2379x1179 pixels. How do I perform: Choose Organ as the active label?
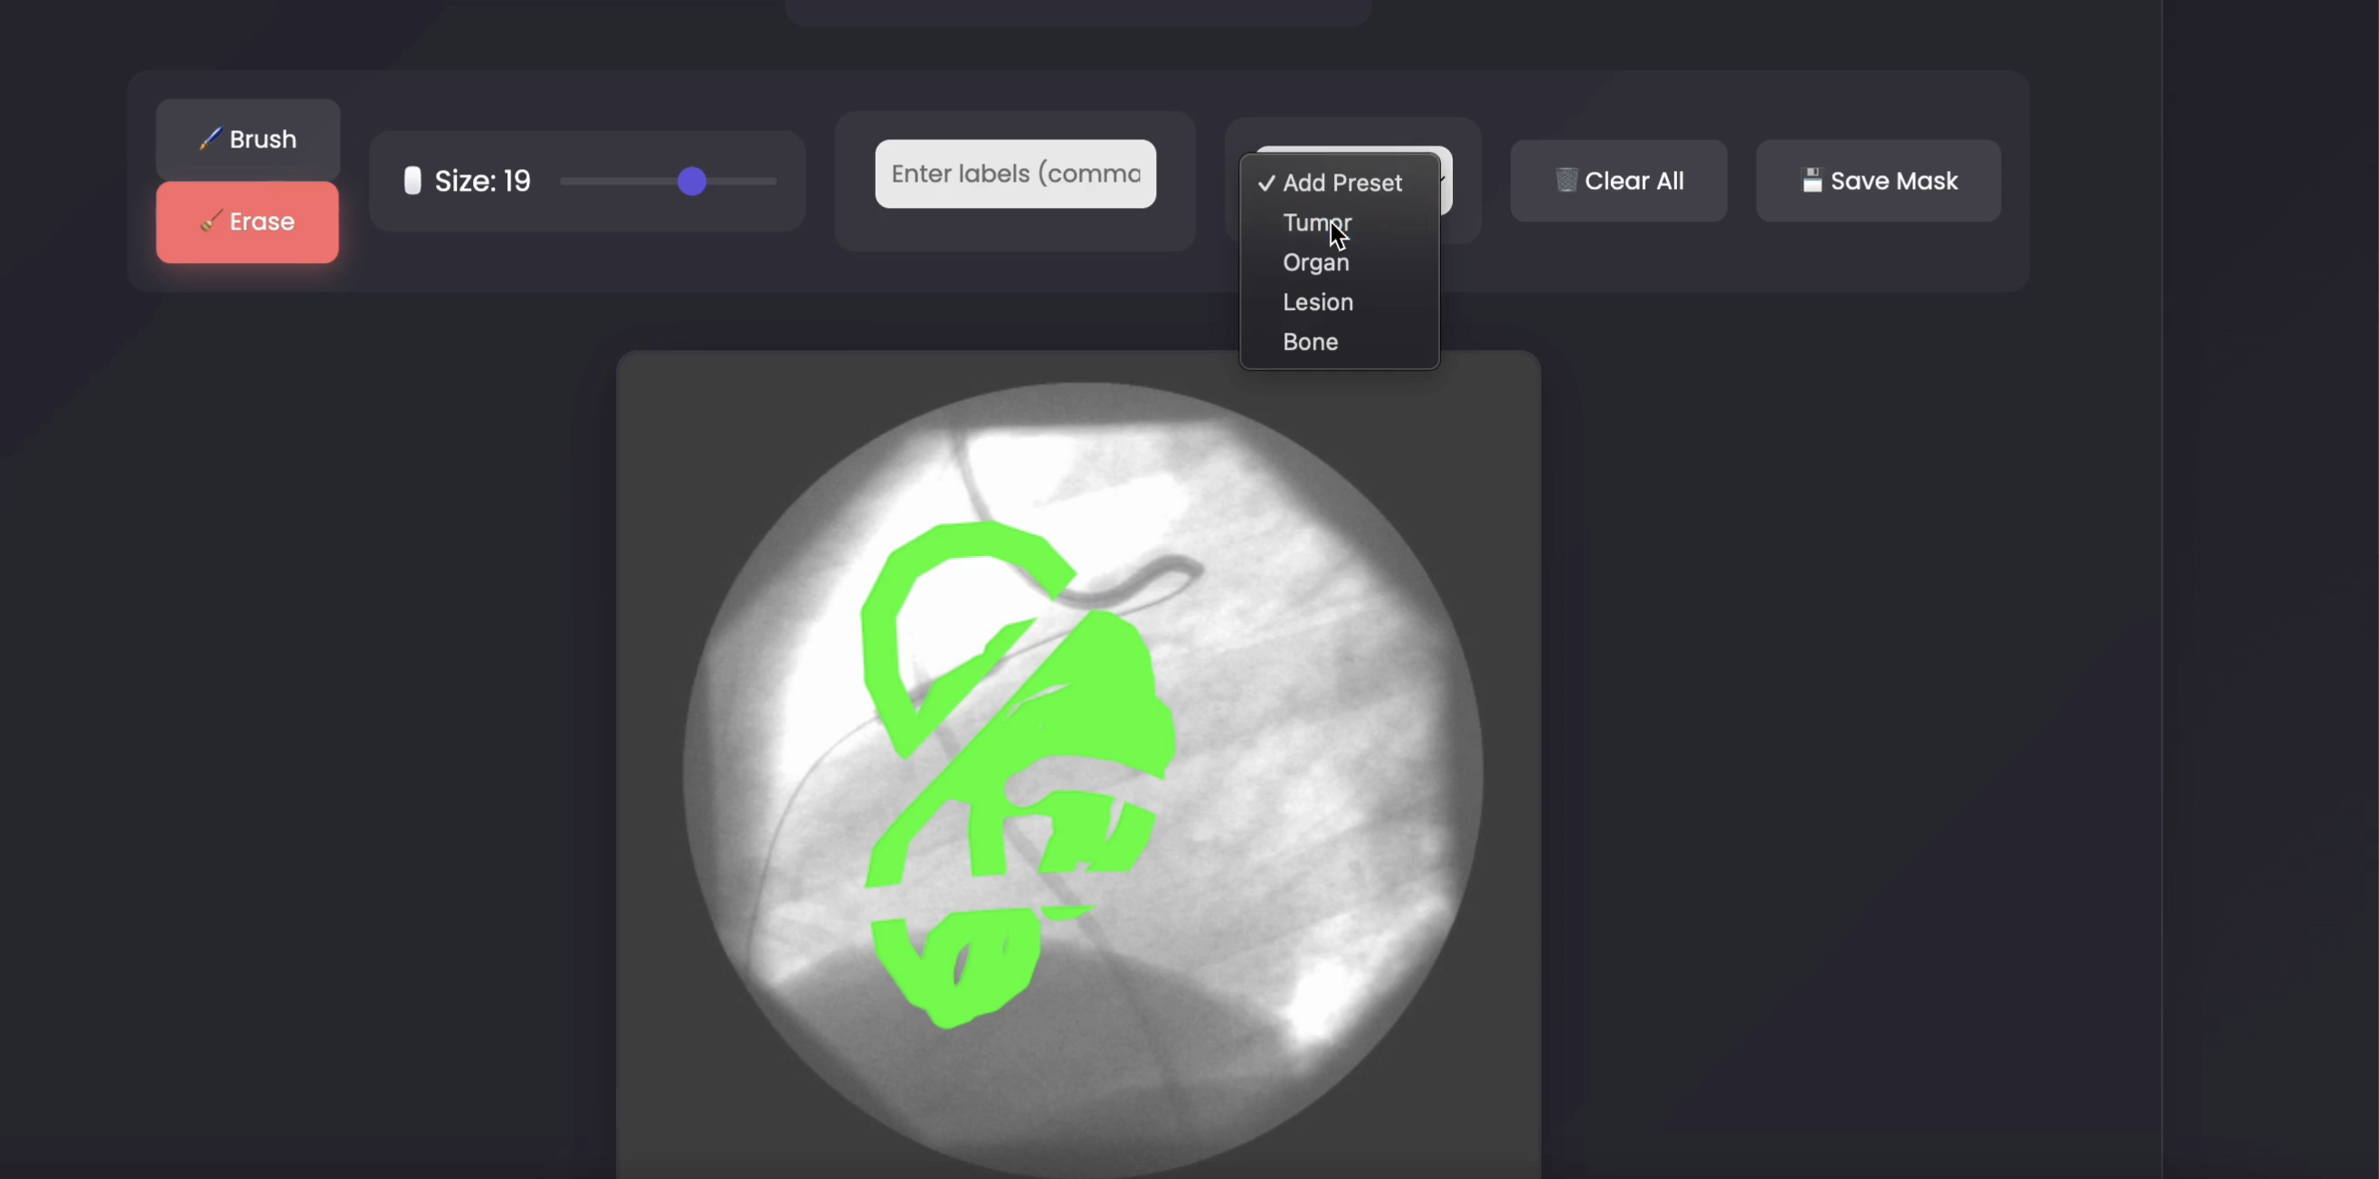point(1314,262)
